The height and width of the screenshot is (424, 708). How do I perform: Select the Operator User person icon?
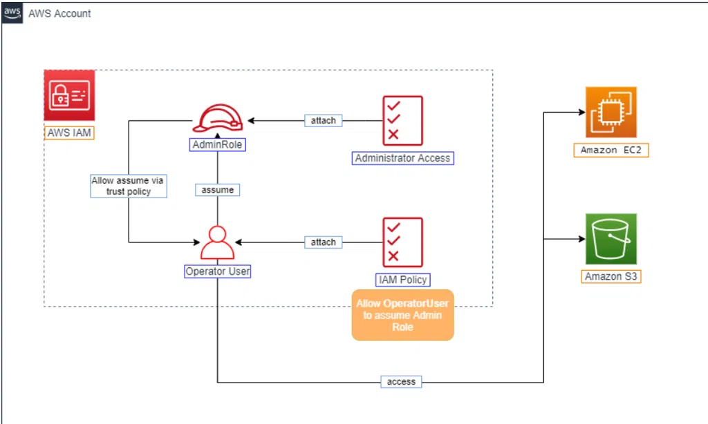tap(217, 242)
